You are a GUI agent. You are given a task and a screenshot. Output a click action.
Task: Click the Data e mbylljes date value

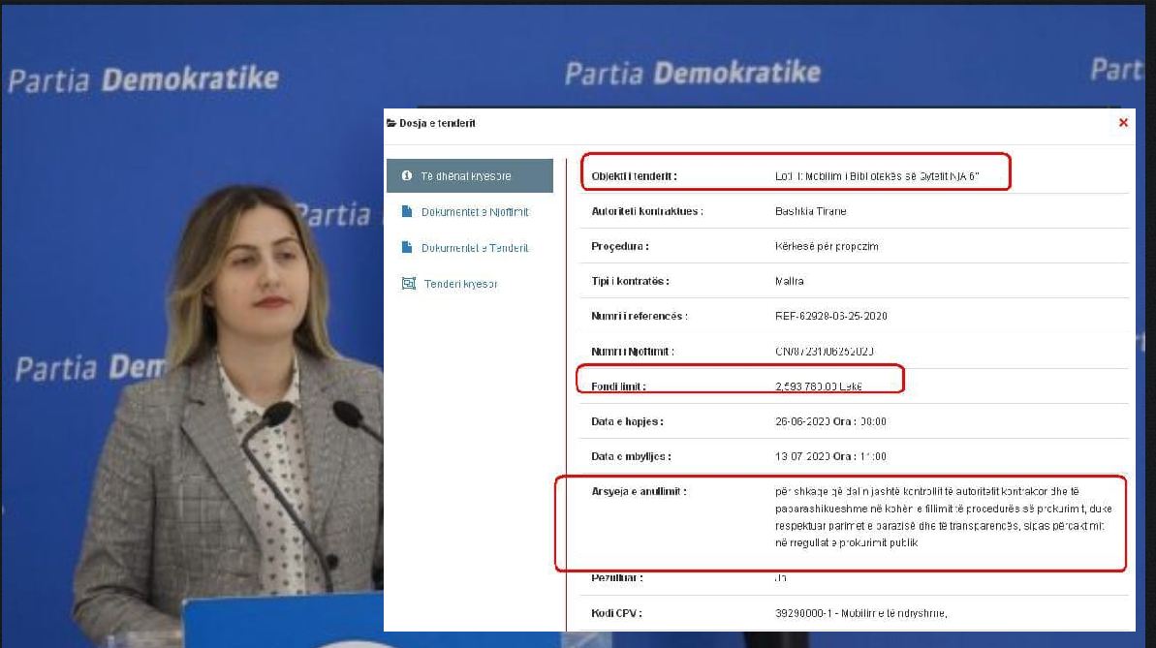830,456
